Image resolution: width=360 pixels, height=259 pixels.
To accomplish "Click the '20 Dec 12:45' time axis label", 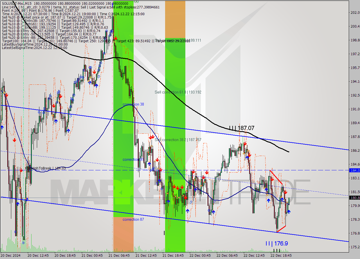I will (38, 256).
